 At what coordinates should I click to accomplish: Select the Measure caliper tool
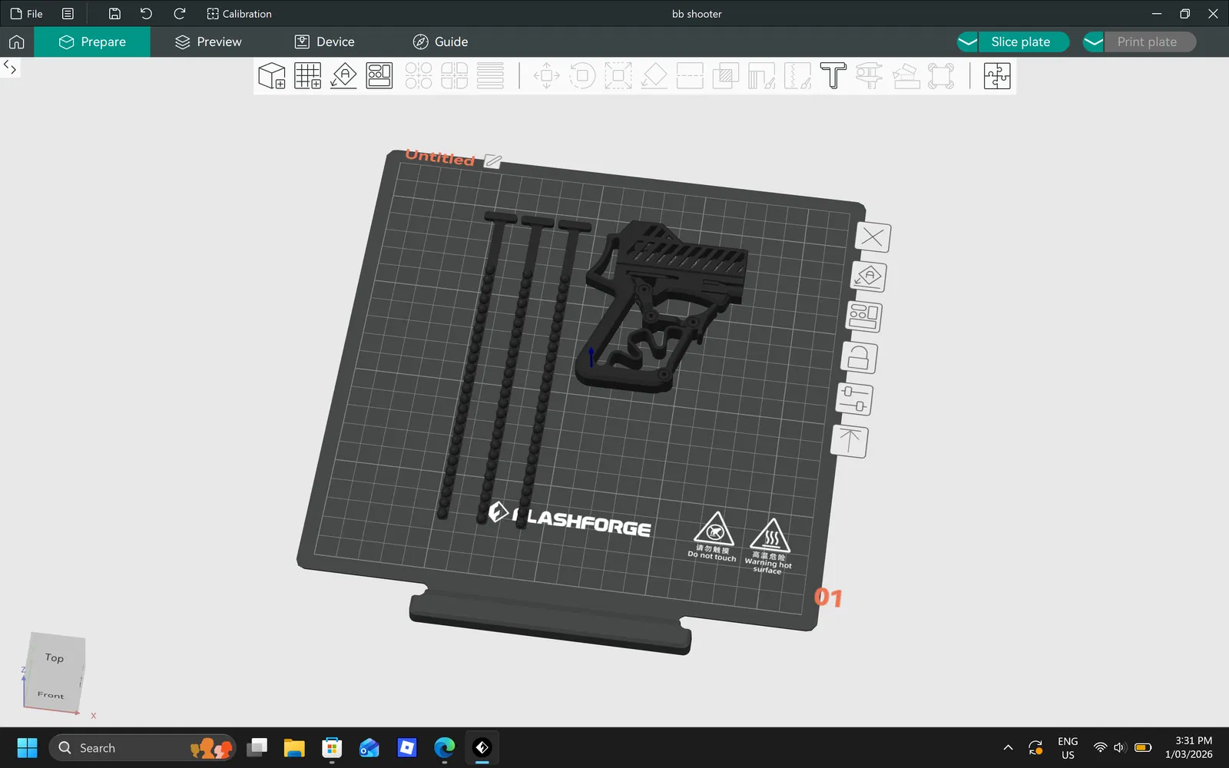point(869,75)
